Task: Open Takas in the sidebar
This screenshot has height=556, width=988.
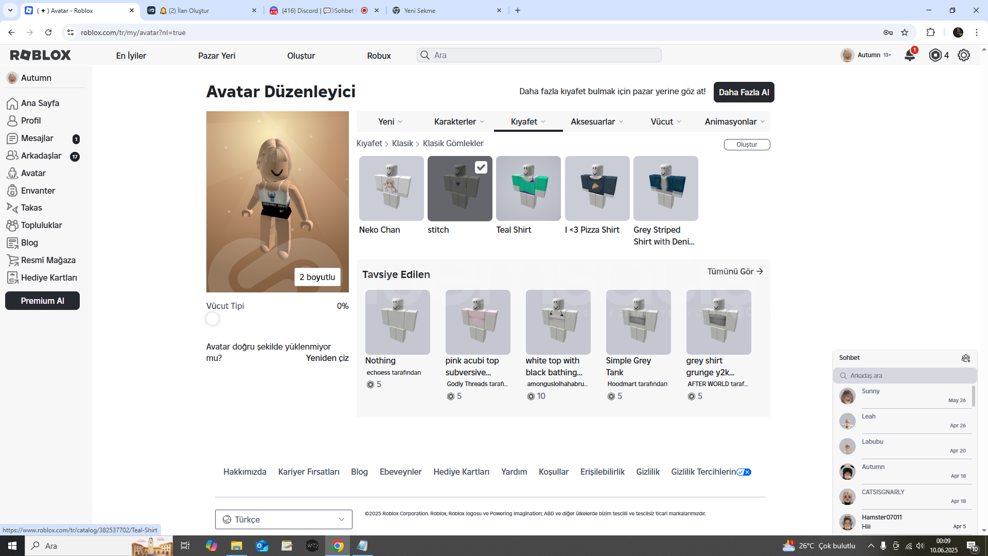Action: (x=31, y=207)
